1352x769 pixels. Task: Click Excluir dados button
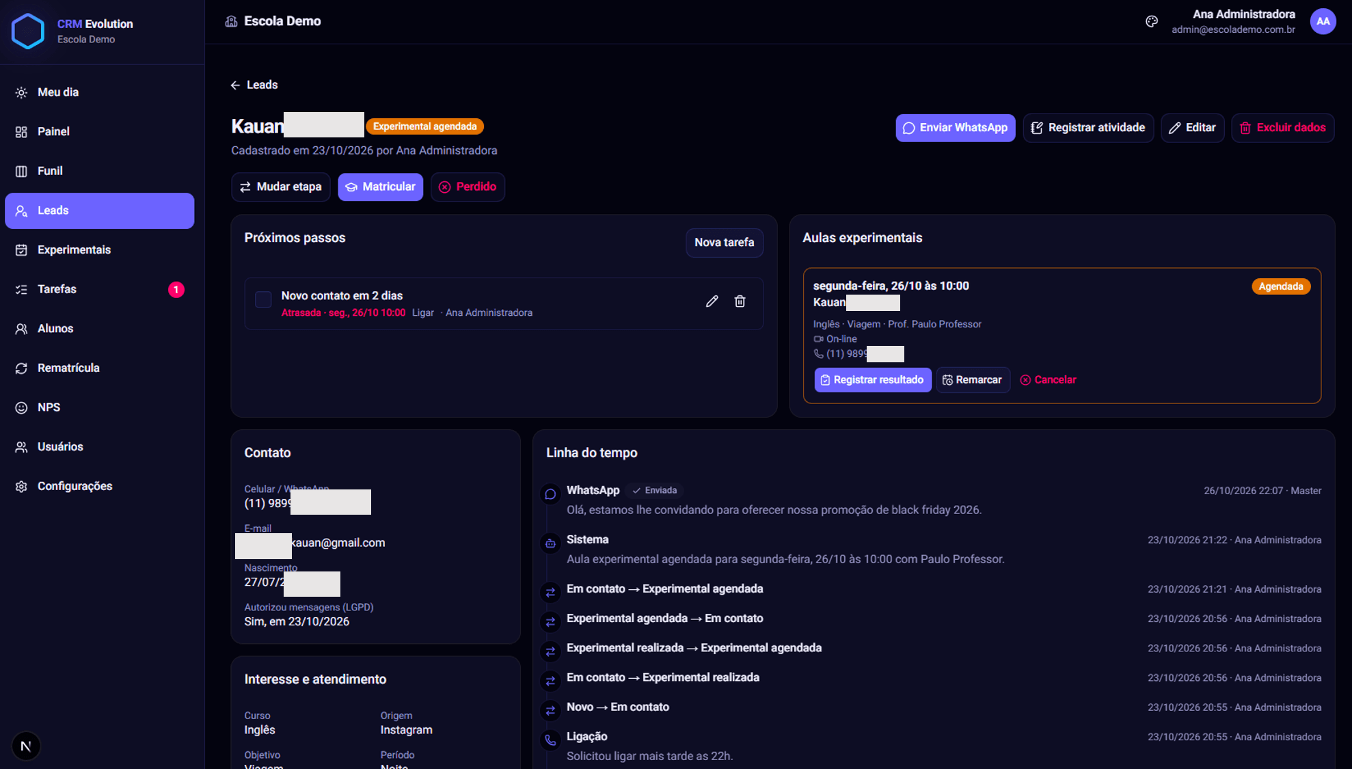[1282, 128]
